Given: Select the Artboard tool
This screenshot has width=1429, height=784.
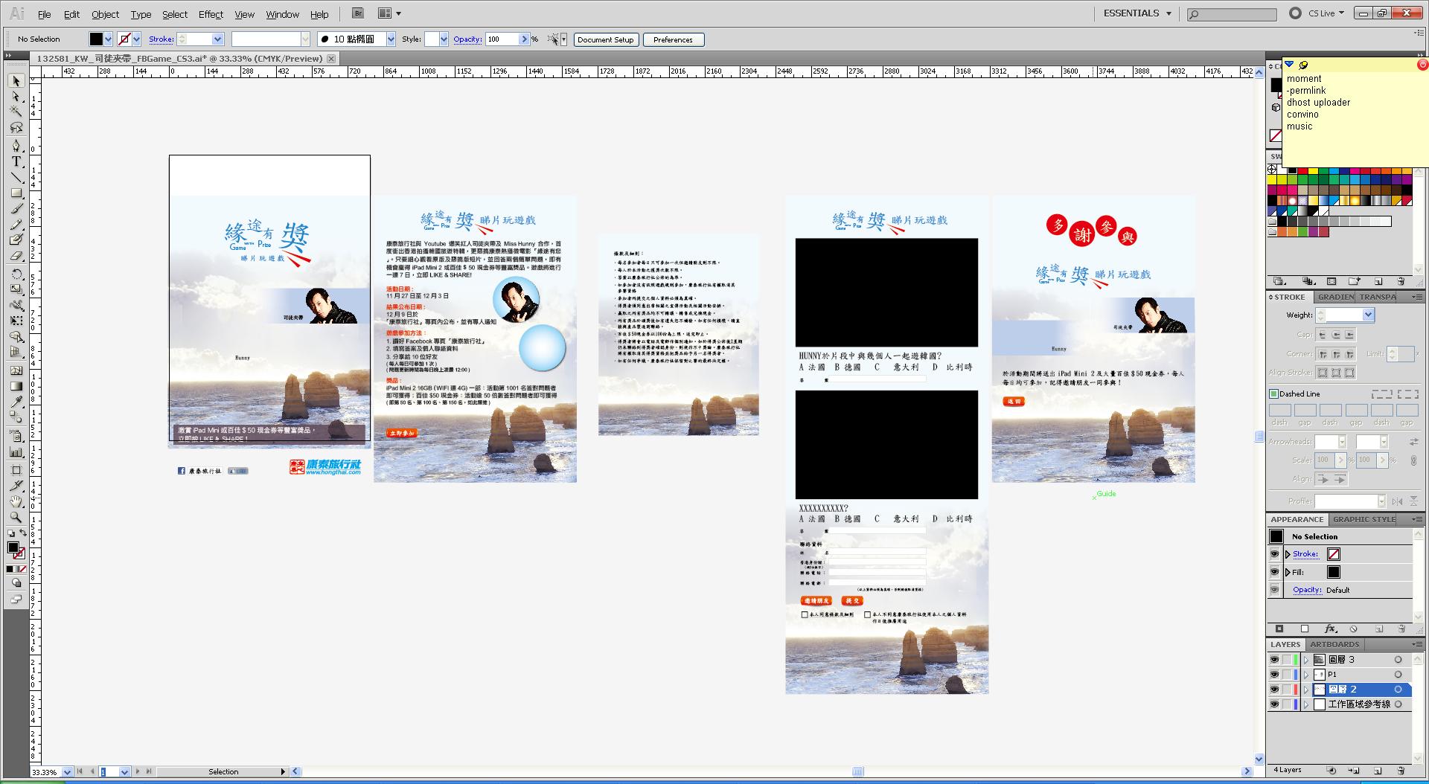Looking at the screenshot, I should coord(16,469).
